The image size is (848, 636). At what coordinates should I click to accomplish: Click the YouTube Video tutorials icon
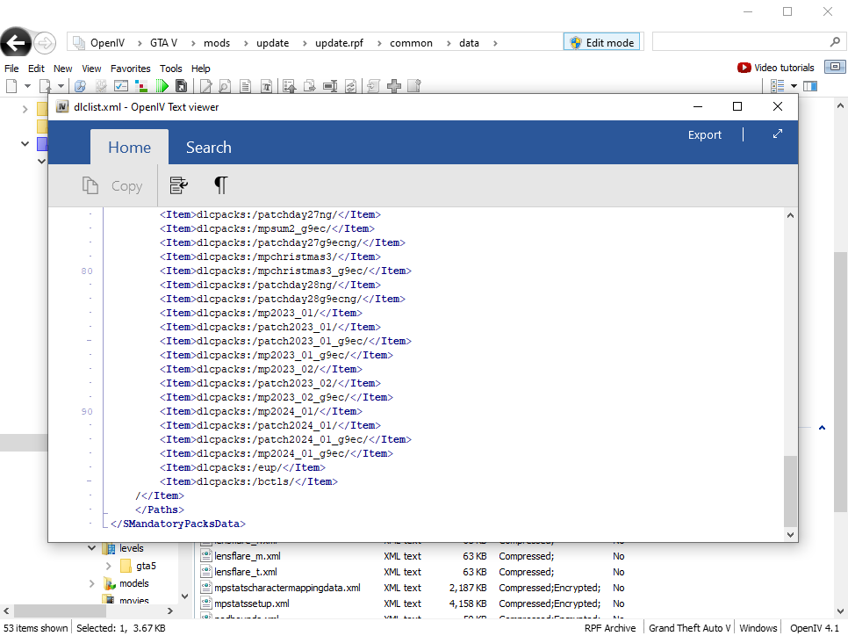tap(744, 68)
